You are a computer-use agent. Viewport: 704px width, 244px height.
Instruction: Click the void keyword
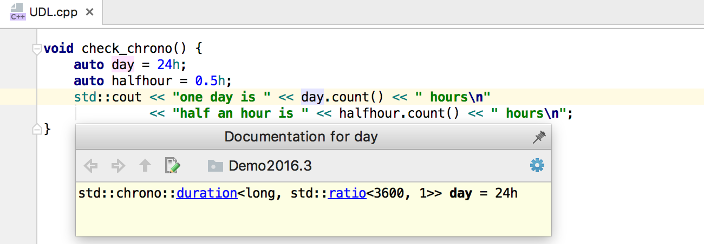click(58, 49)
